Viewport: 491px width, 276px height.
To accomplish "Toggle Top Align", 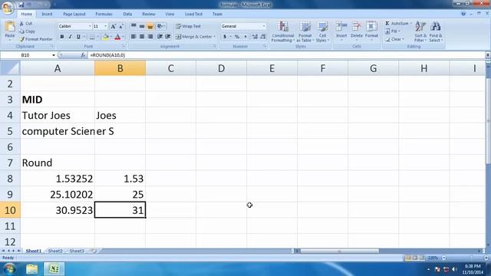I will tap(133, 26).
